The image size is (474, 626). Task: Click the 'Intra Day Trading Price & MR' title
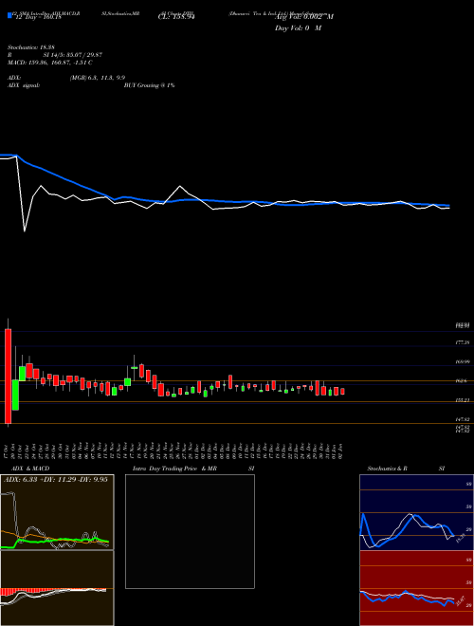pyautogui.click(x=174, y=469)
